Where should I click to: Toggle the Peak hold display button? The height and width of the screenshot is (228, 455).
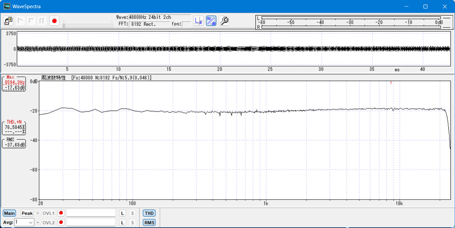click(x=27, y=213)
